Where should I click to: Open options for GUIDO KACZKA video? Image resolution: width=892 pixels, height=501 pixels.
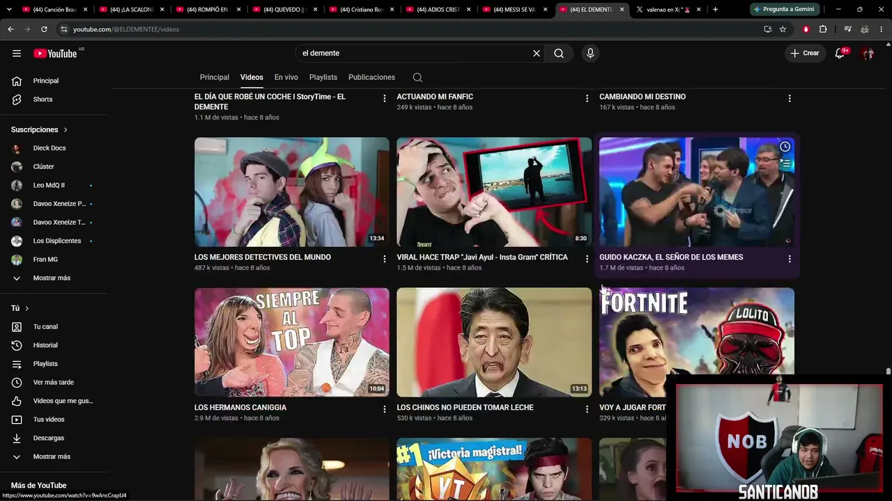tap(790, 259)
